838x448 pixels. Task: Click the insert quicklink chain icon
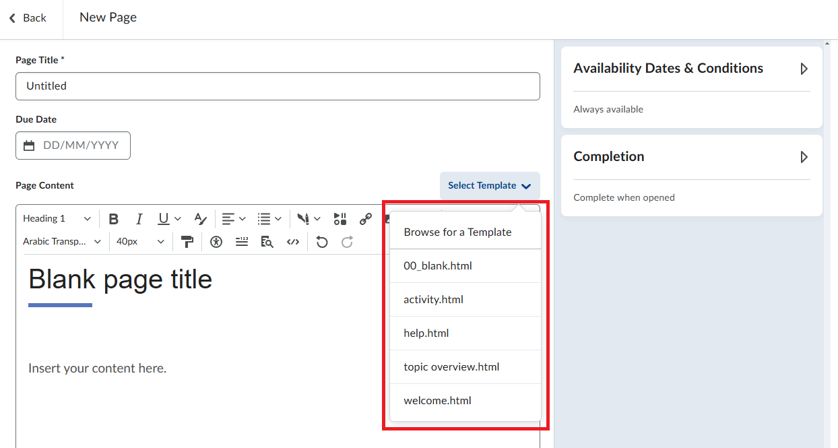pyautogui.click(x=365, y=219)
